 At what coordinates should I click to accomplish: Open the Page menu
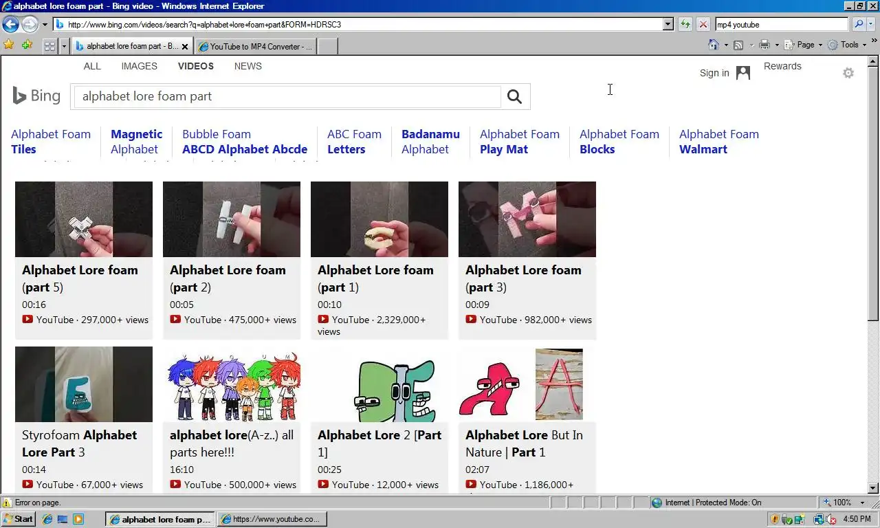tap(804, 45)
